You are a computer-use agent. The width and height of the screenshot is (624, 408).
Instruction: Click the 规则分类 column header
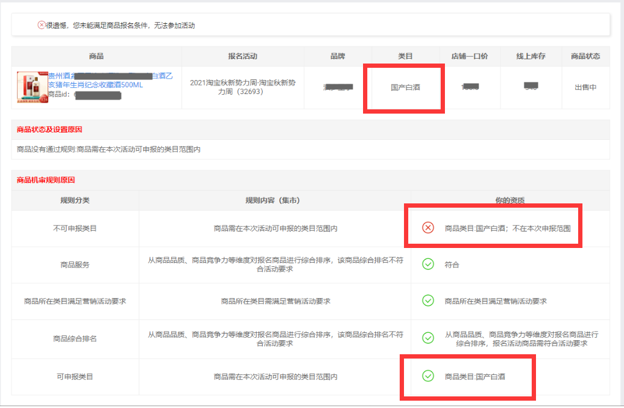75,200
